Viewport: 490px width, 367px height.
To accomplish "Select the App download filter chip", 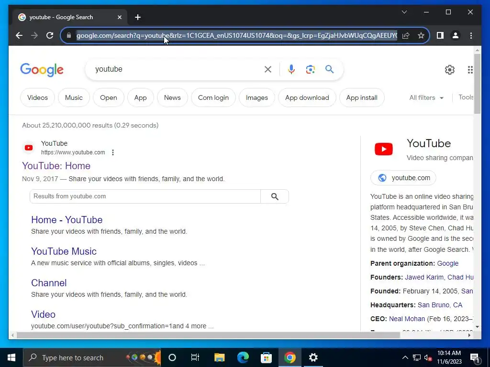I will [x=307, y=97].
